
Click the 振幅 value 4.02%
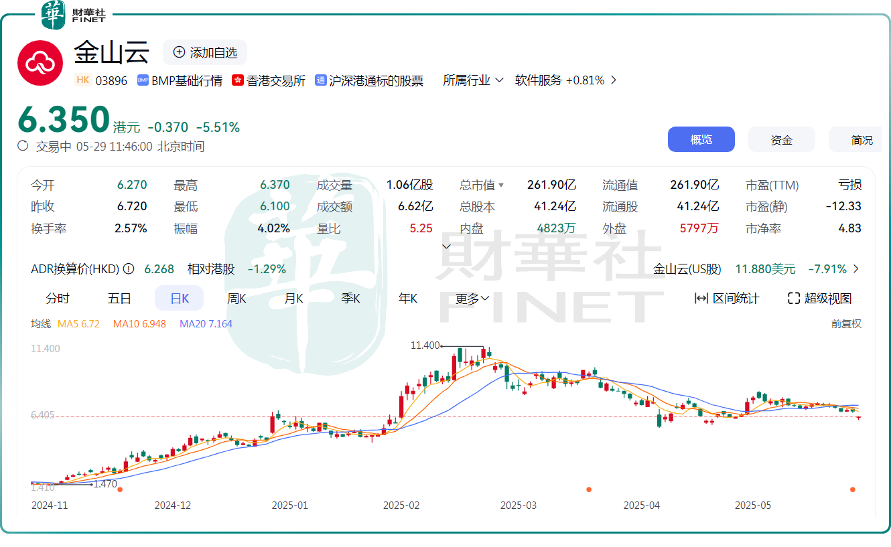pyautogui.click(x=274, y=228)
